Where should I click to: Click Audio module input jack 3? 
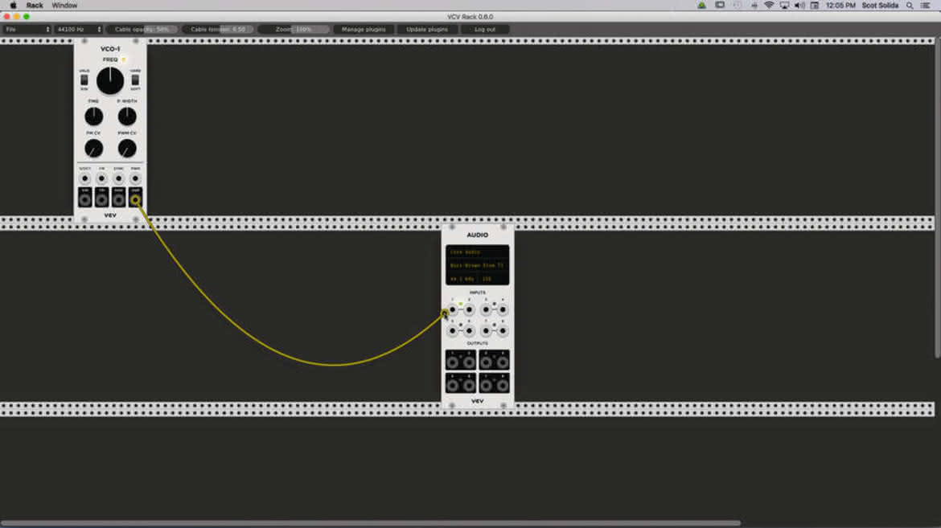486,310
